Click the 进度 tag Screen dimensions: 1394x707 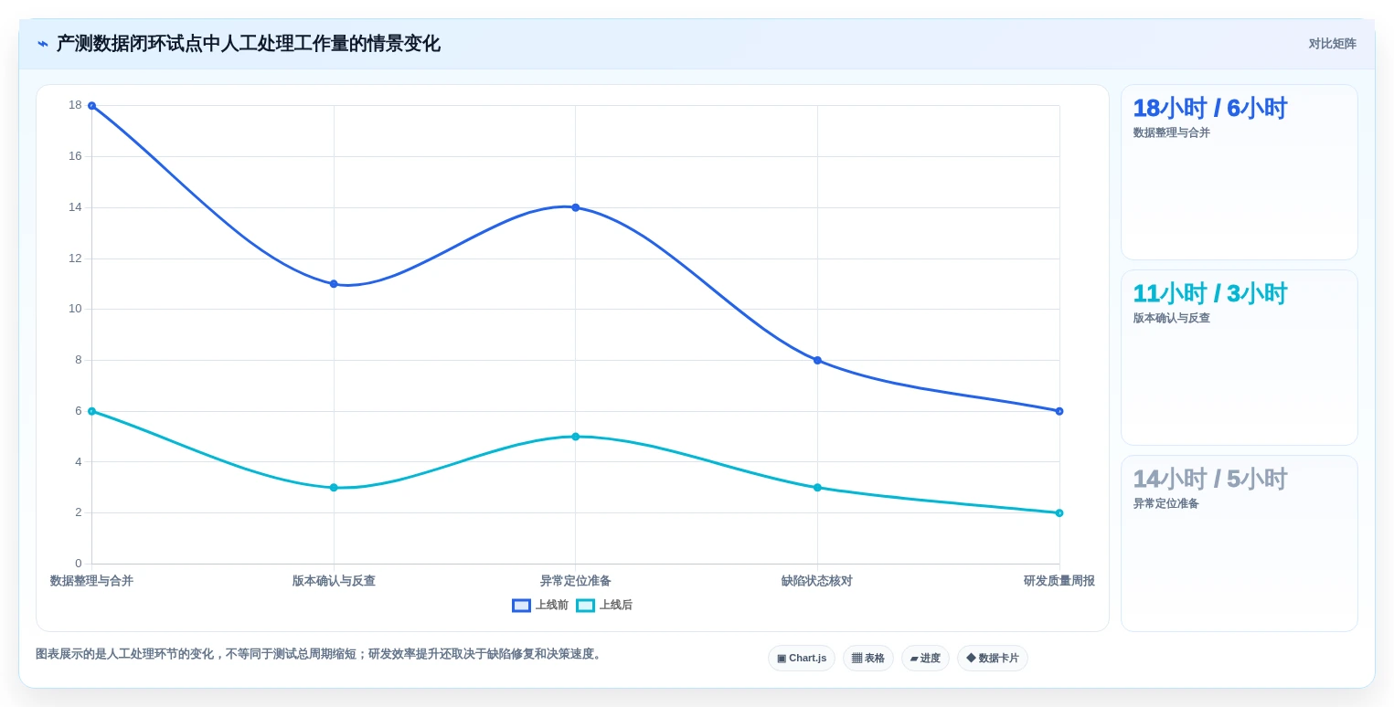[925, 659]
